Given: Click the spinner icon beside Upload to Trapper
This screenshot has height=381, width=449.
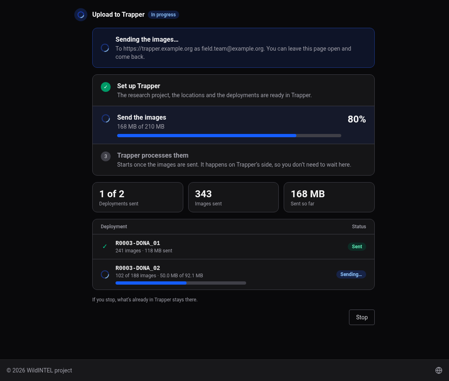Looking at the screenshot, I should tap(81, 15).
